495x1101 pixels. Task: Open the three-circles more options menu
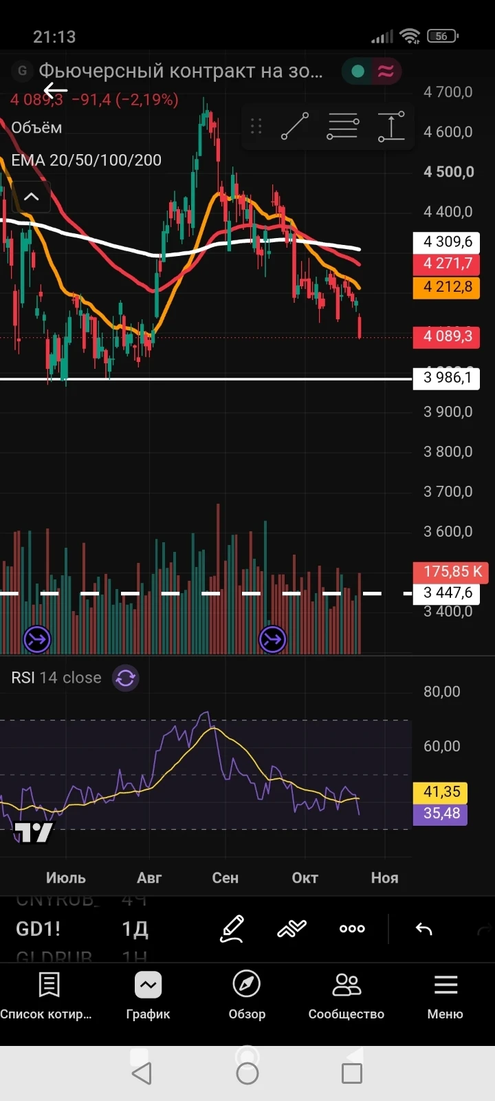[x=352, y=929]
